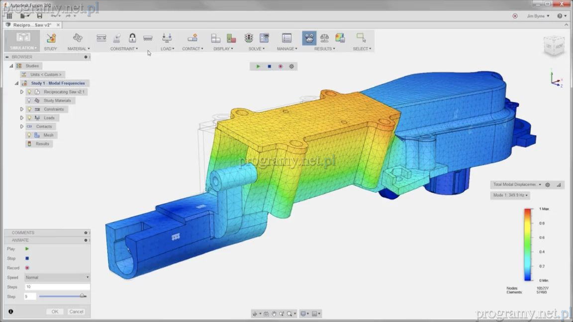Open the RESULTS menu

pos(324,49)
